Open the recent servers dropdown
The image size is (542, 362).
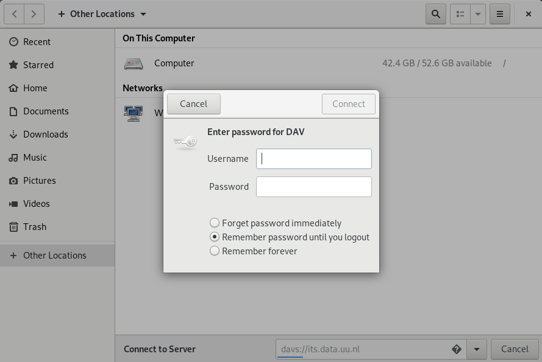476,349
